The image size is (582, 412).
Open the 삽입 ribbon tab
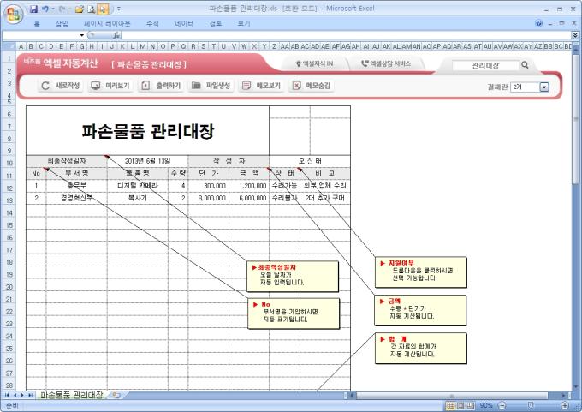pos(62,24)
